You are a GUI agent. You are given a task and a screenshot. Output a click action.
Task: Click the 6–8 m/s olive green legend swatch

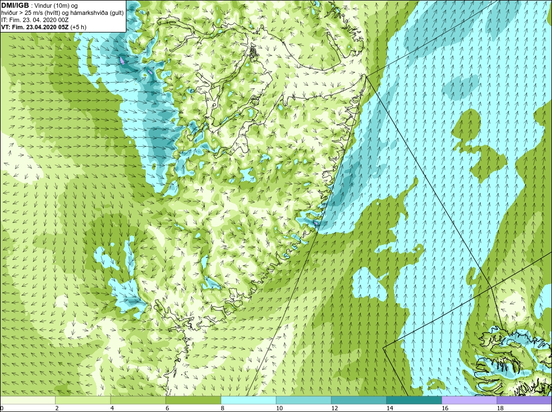[x=193, y=400]
